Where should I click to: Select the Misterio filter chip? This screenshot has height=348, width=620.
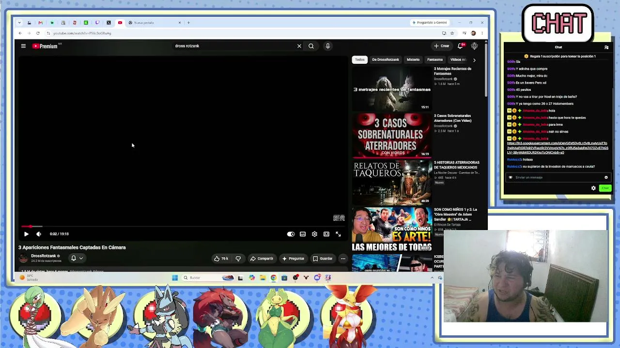[x=413, y=59]
